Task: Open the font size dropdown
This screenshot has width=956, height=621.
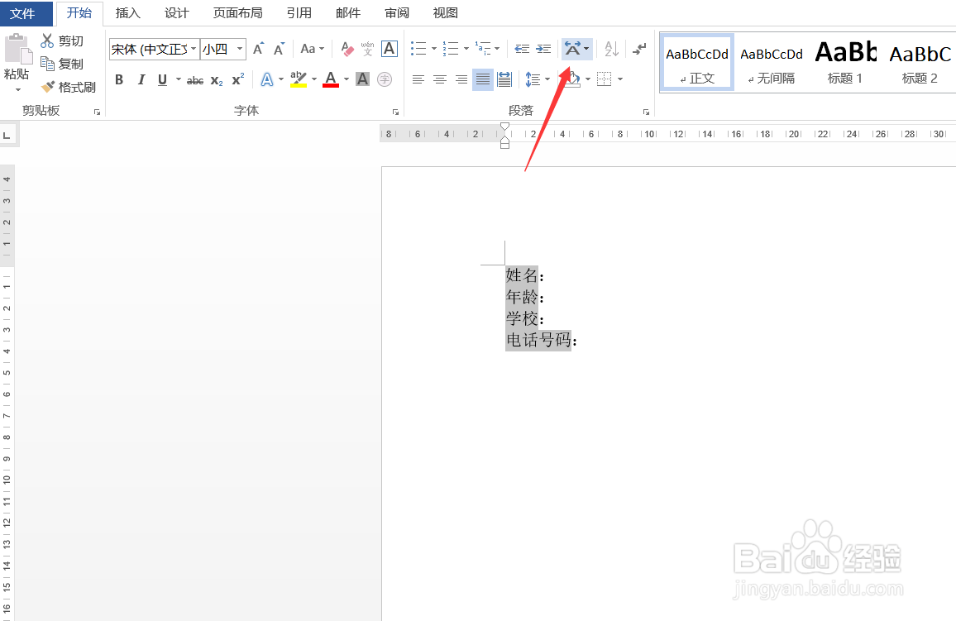Action: pyautogui.click(x=239, y=49)
